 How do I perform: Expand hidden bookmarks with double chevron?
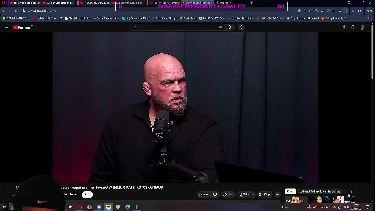click(368, 18)
